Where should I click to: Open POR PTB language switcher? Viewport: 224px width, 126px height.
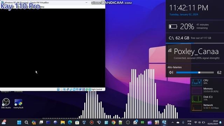pos(189,122)
